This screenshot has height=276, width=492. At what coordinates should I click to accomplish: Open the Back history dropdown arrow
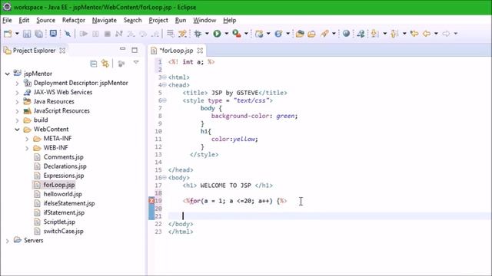tap(436, 34)
